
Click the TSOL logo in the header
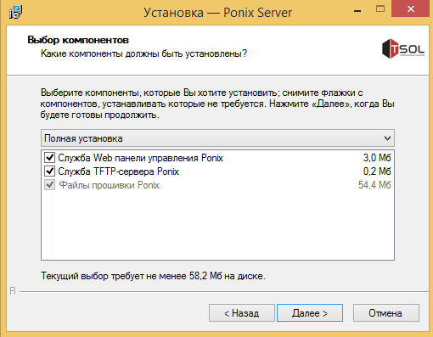(403, 48)
